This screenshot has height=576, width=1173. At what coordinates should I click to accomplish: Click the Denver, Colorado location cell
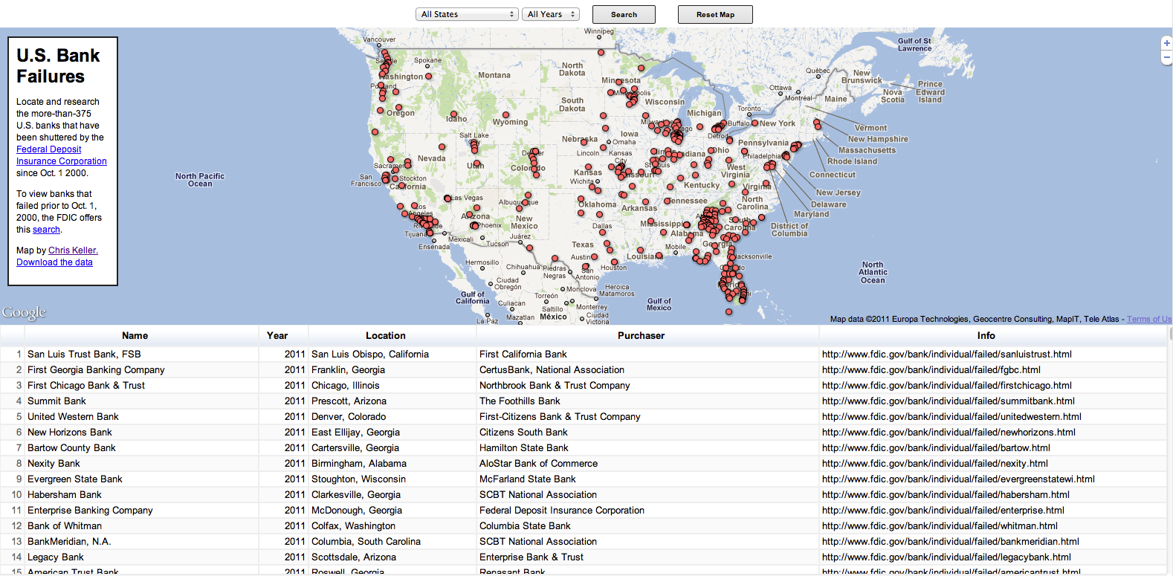pyautogui.click(x=349, y=417)
